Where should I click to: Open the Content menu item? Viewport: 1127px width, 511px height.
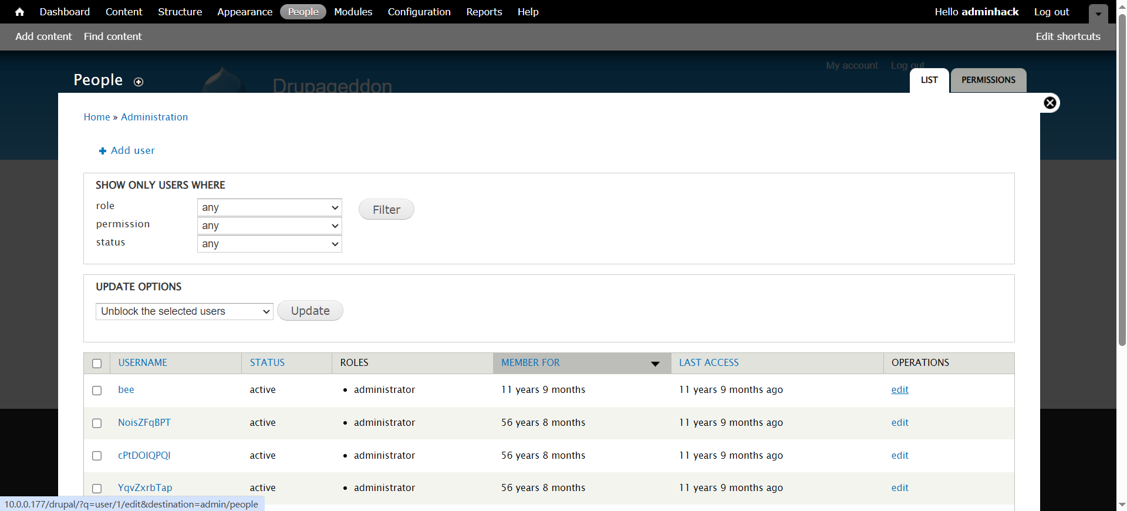[x=124, y=12]
